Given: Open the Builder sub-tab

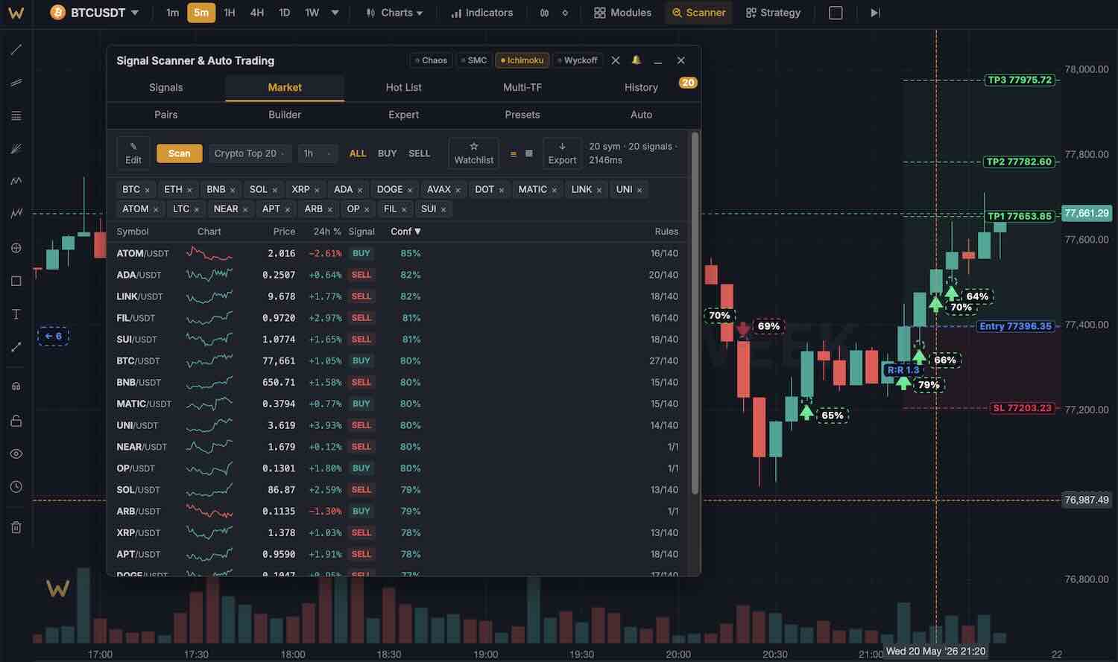Looking at the screenshot, I should point(285,115).
